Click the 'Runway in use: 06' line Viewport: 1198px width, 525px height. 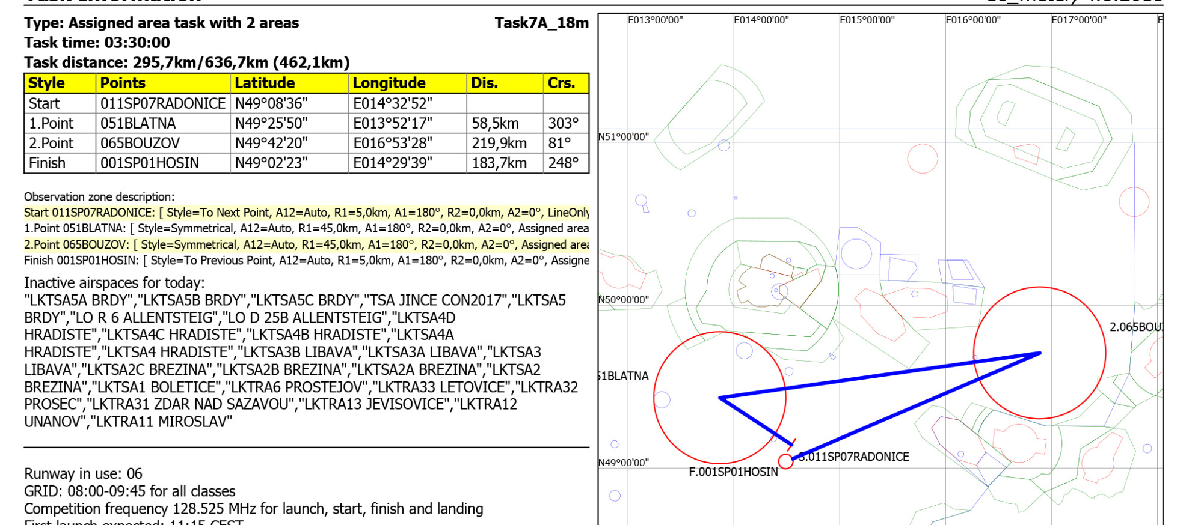pyautogui.click(x=84, y=474)
